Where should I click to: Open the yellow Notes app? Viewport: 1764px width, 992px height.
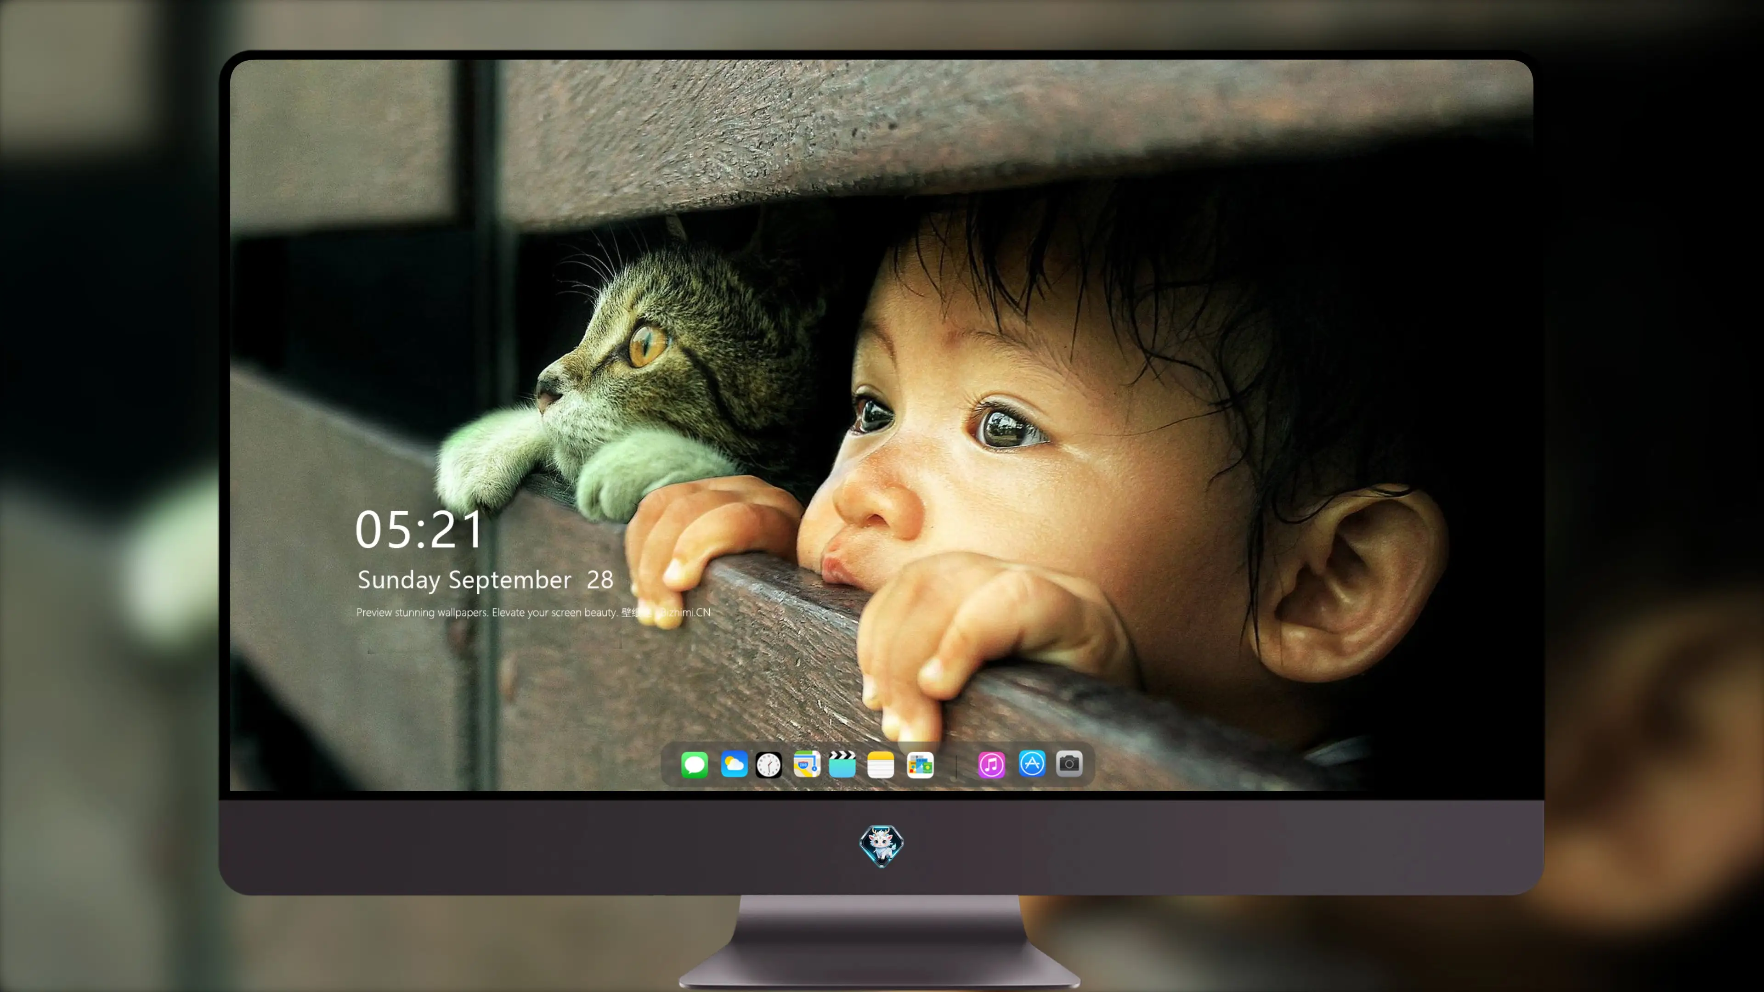coord(881,764)
